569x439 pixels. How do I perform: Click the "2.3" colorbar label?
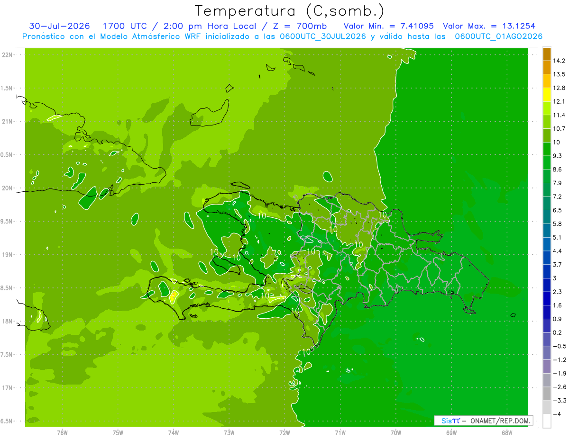point(557,292)
